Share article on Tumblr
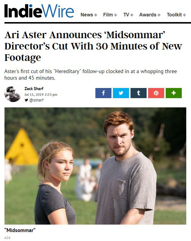Image resolution: width=191 pixels, height=241 pixels. click(138, 93)
